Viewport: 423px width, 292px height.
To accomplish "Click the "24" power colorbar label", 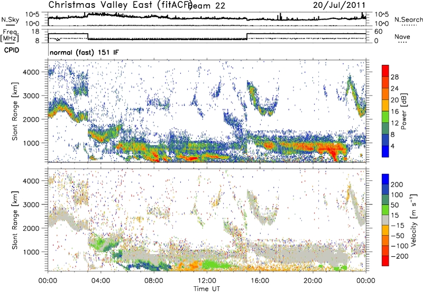I will 394,89.
